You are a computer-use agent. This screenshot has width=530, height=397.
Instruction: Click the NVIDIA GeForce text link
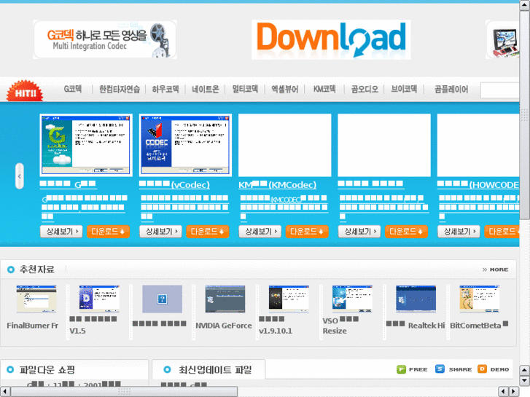pyautogui.click(x=224, y=326)
